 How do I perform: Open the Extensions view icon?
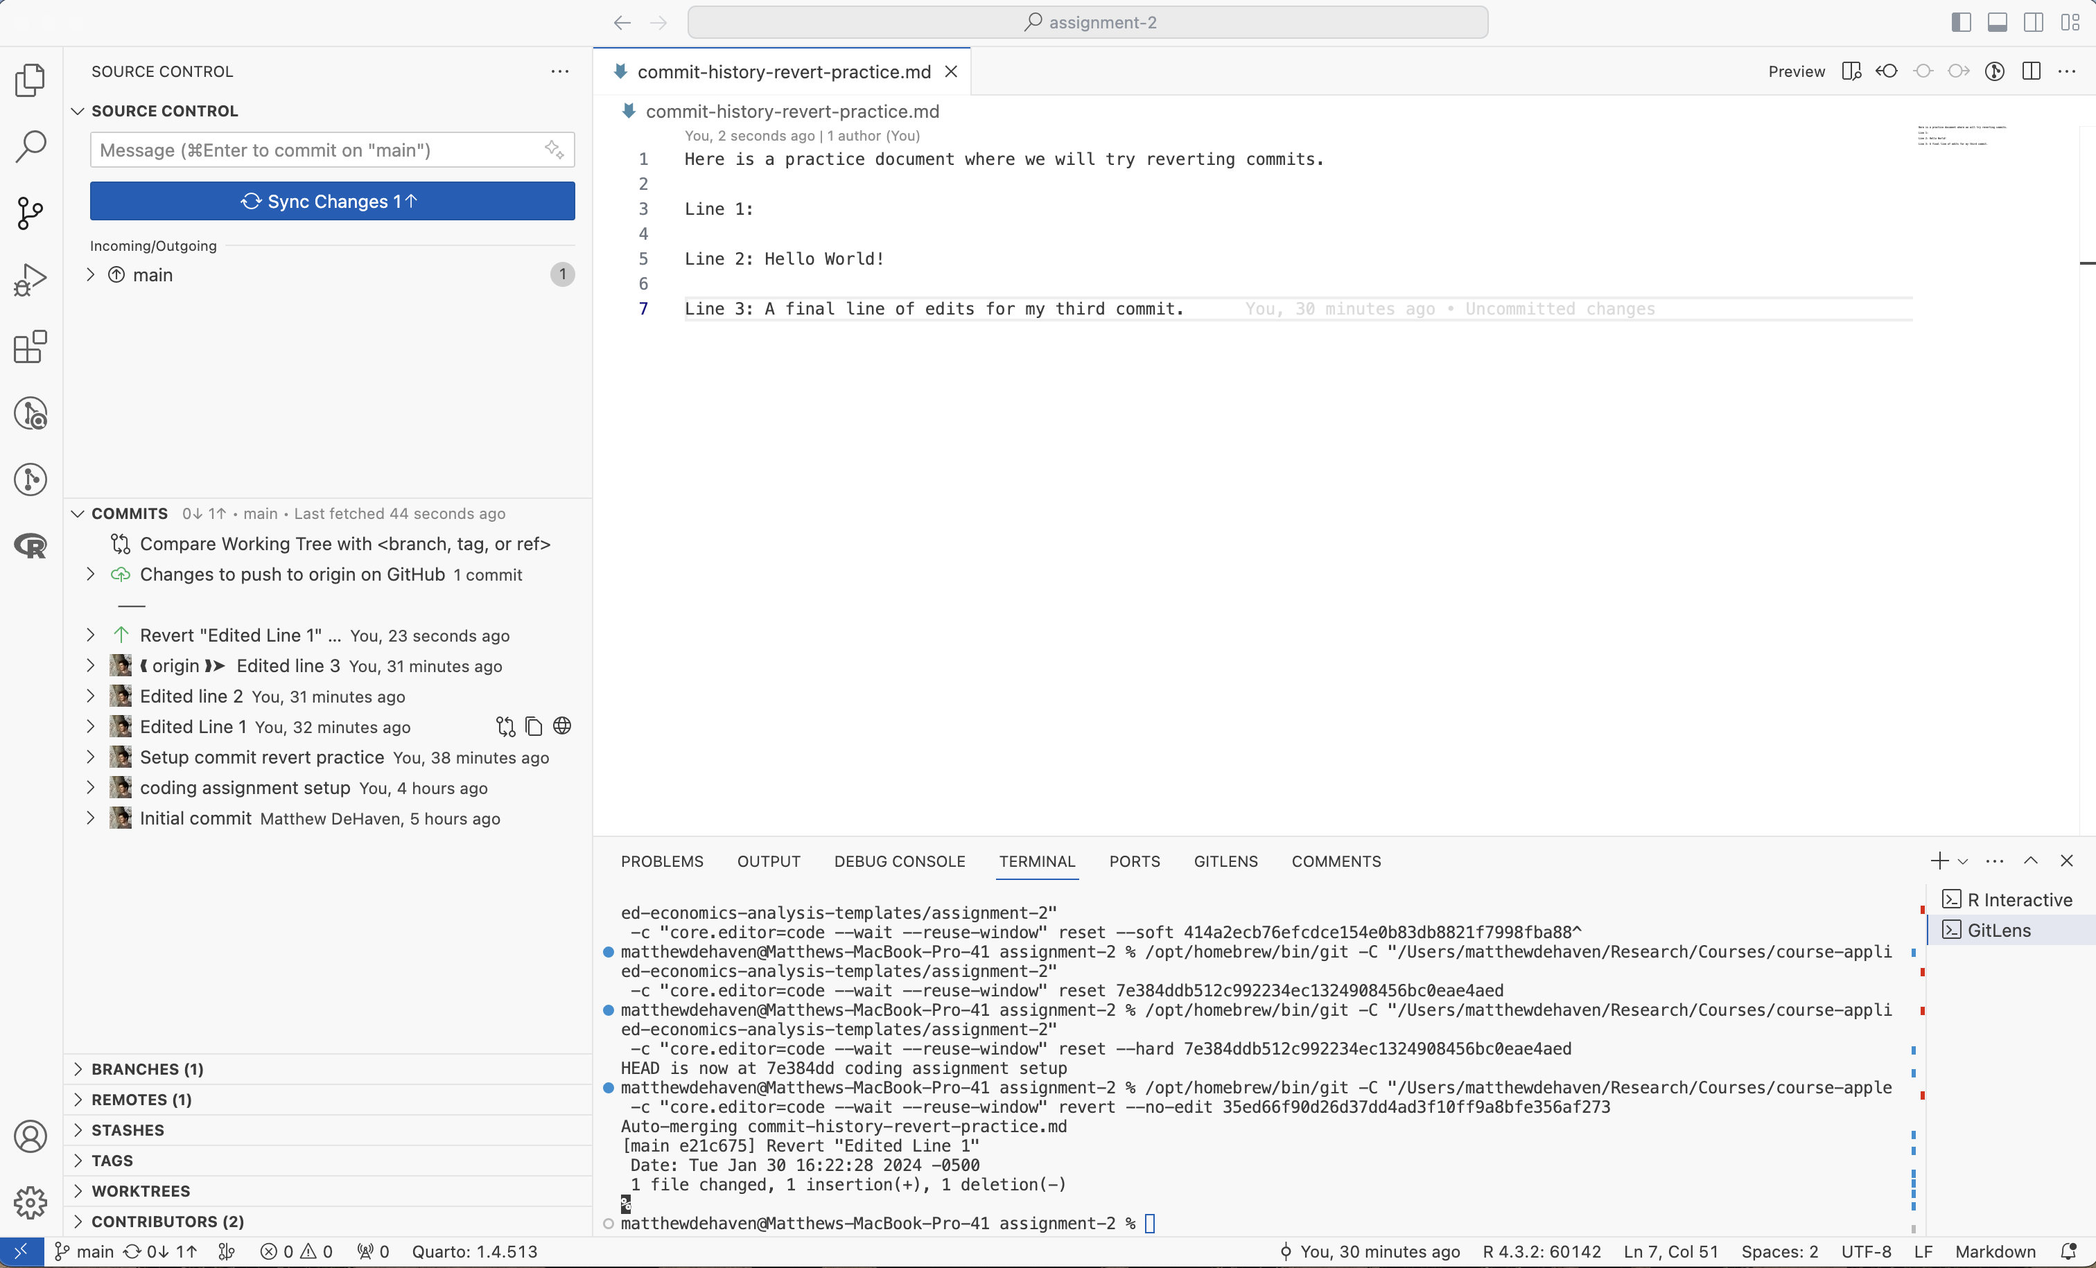click(x=30, y=346)
